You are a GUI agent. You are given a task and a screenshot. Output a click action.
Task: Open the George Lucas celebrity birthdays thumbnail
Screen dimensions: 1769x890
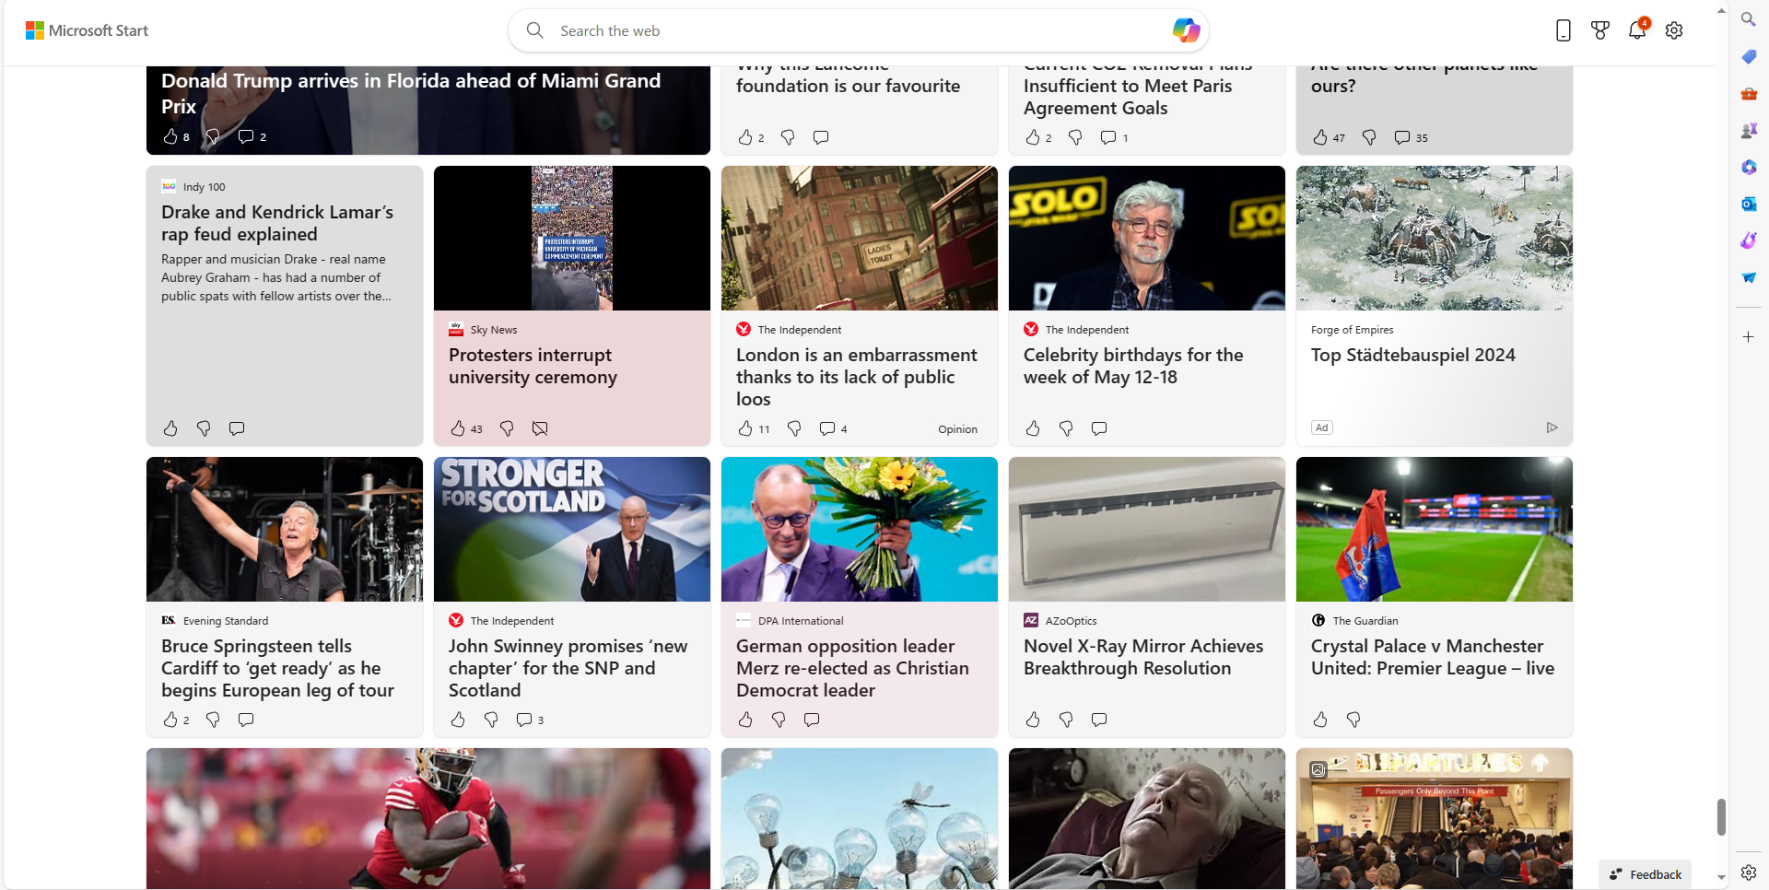pyautogui.click(x=1146, y=238)
